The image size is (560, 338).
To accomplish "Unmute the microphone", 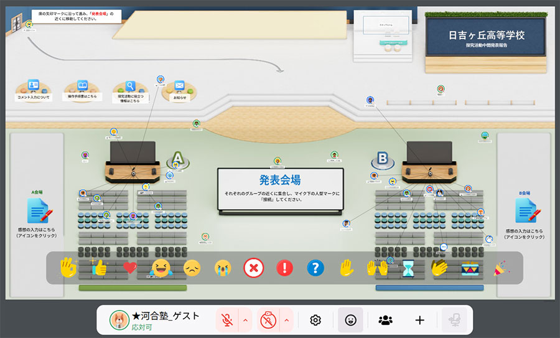I will (227, 320).
